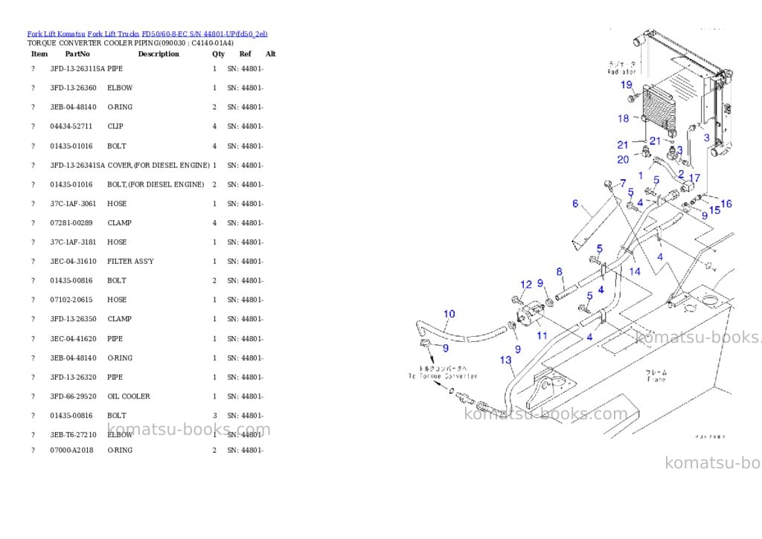Select part number 3FD-13-26360

point(74,88)
